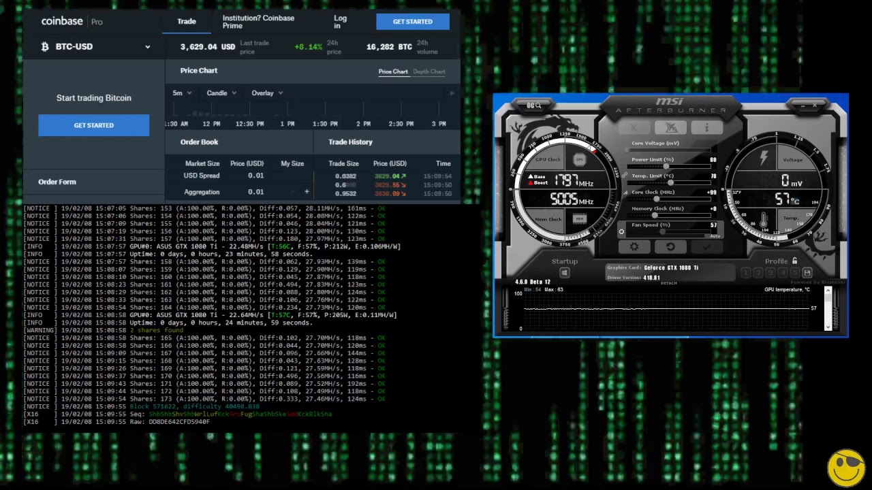This screenshot has height=490, width=872.
Task: Select Afterburner profile slot 5
Action: tap(795, 273)
